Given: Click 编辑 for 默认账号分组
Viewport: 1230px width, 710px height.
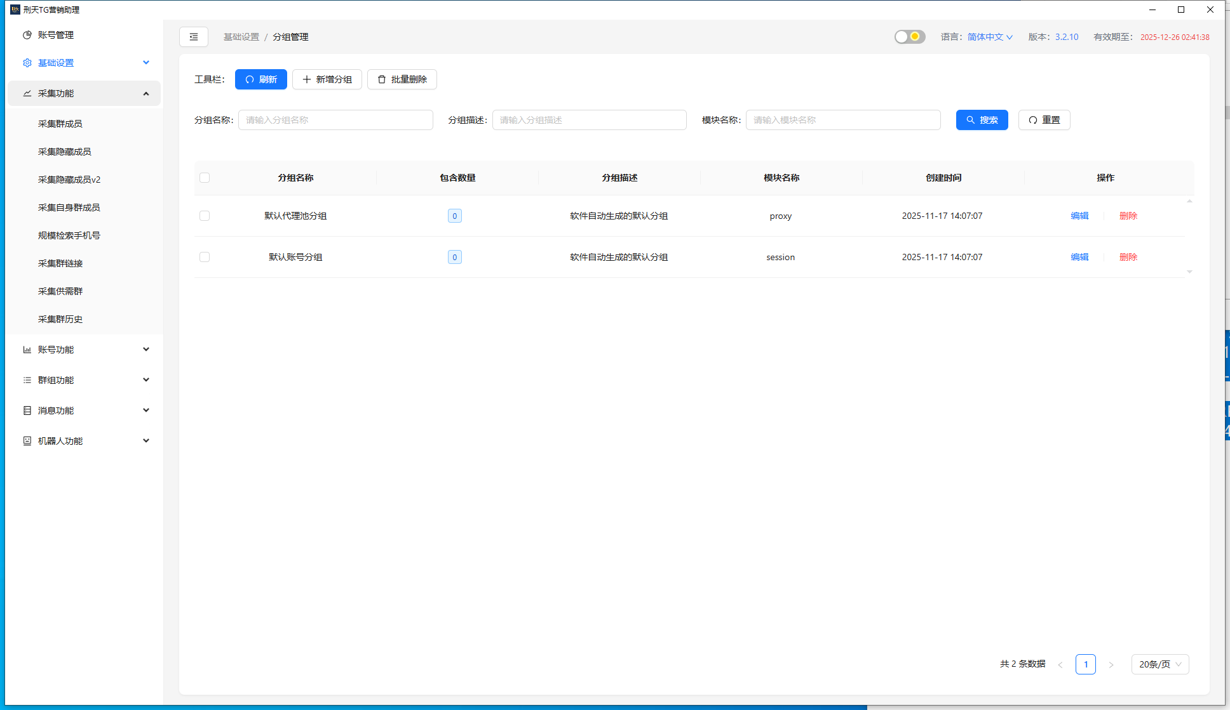Looking at the screenshot, I should point(1079,257).
